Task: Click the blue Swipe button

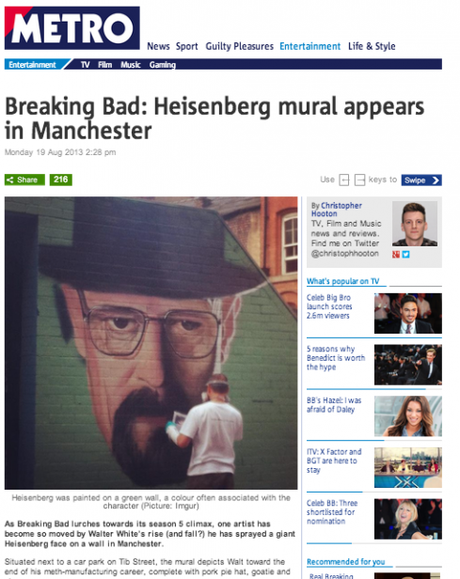Action: [x=421, y=180]
